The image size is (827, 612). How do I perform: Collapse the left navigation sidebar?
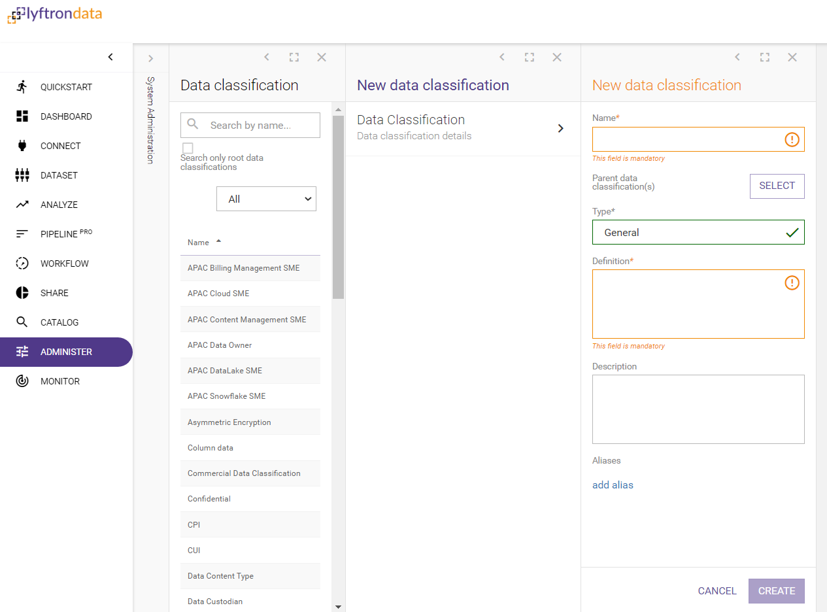(x=110, y=57)
